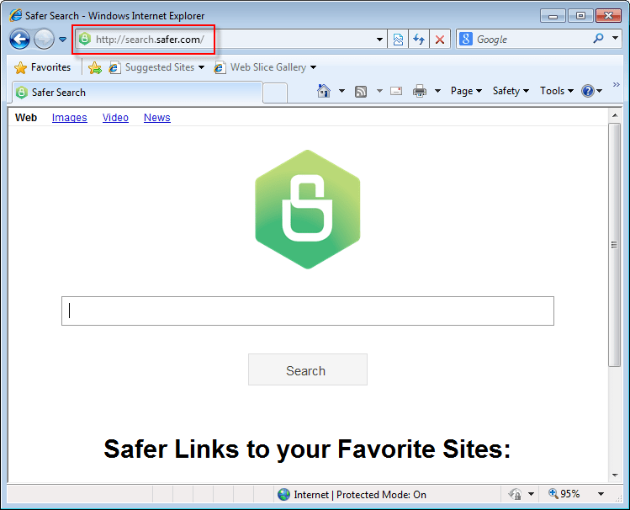This screenshot has width=630, height=510.
Task: Click the Help question mark icon
Action: pyautogui.click(x=587, y=91)
